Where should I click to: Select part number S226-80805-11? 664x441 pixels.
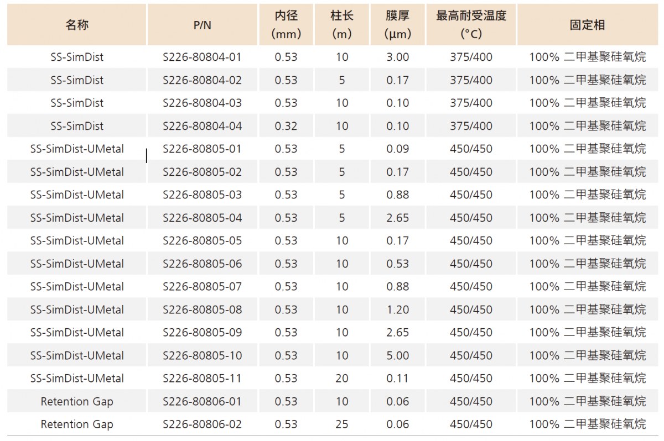point(203,379)
